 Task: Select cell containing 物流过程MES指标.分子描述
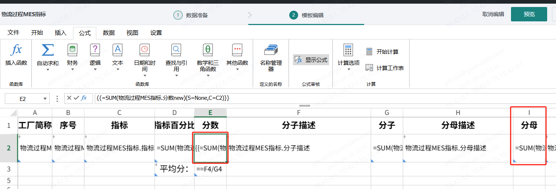tap(299, 148)
